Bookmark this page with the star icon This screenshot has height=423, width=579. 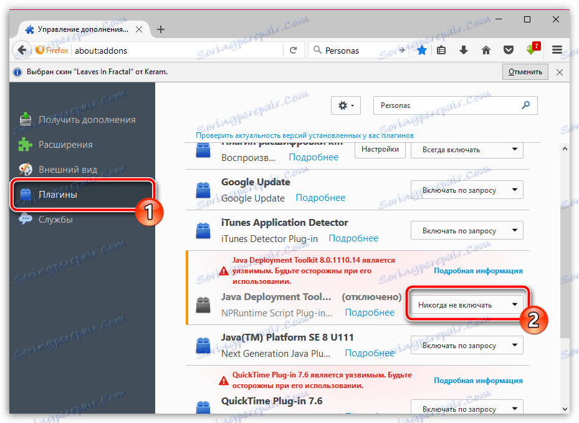421,49
